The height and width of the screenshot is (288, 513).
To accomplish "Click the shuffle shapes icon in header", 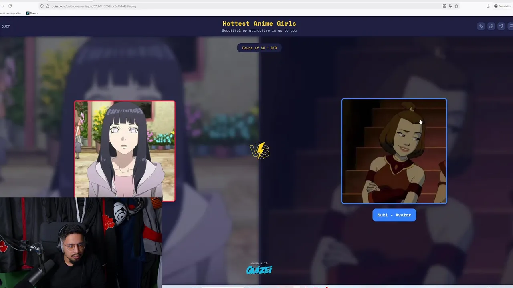I will coord(491,26).
